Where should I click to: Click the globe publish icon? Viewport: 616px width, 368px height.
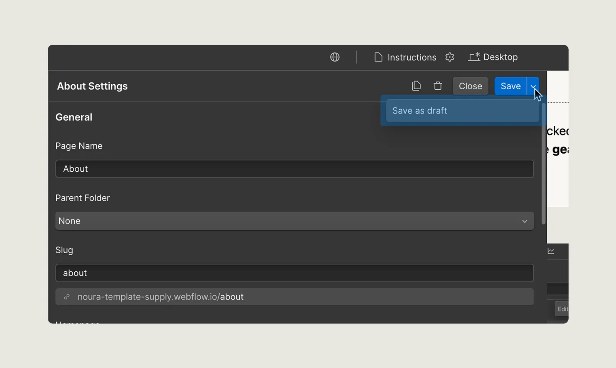pyautogui.click(x=335, y=57)
